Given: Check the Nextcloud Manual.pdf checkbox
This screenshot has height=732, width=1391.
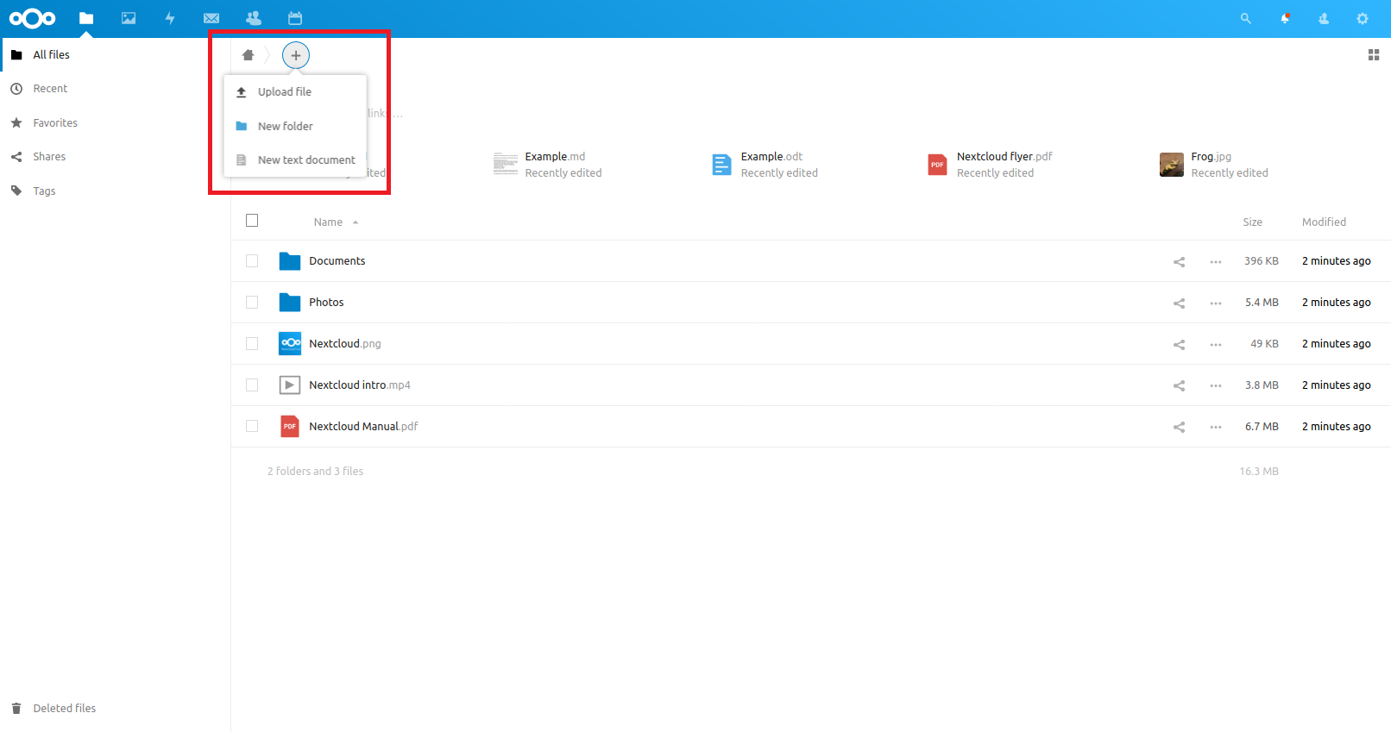Looking at the screenshot, I should pos(252,427).
